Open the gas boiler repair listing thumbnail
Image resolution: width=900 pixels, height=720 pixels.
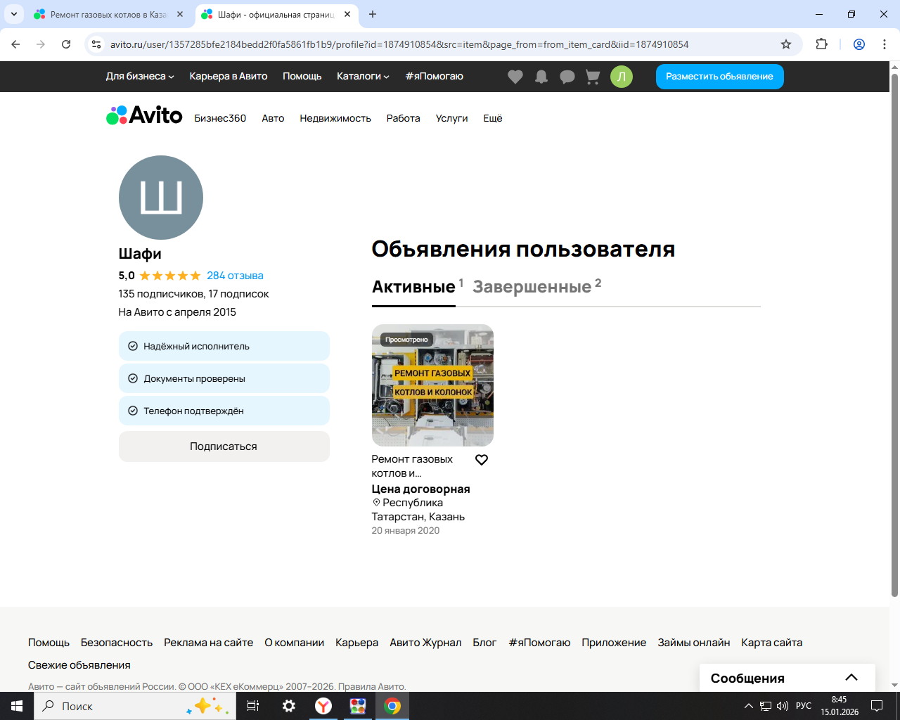click(x=432, y=385)
